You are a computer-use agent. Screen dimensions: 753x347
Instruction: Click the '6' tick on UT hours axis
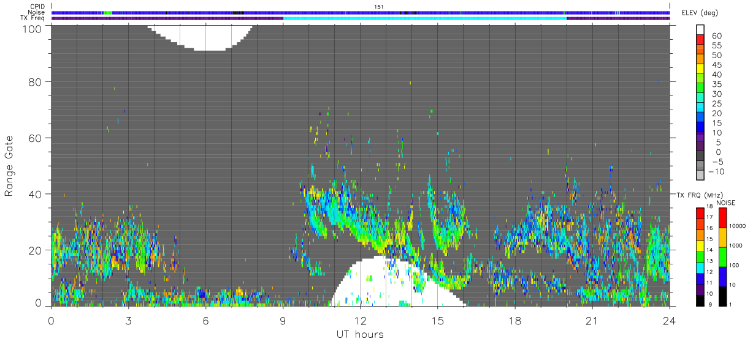click(x=206, y=321)
